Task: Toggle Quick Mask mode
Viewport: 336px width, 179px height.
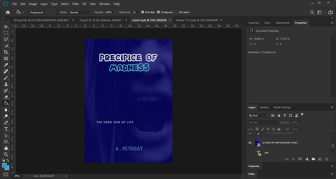Action: point(6,175)
